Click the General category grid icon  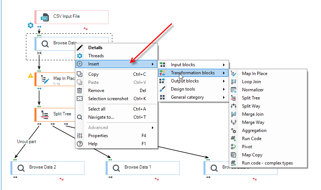[162, 97]
